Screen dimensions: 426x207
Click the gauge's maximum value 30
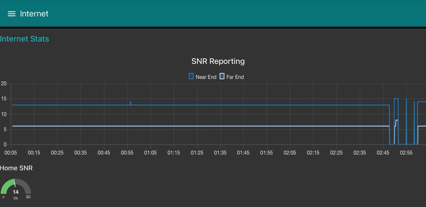pyautogui.click(x=28, y=197)
